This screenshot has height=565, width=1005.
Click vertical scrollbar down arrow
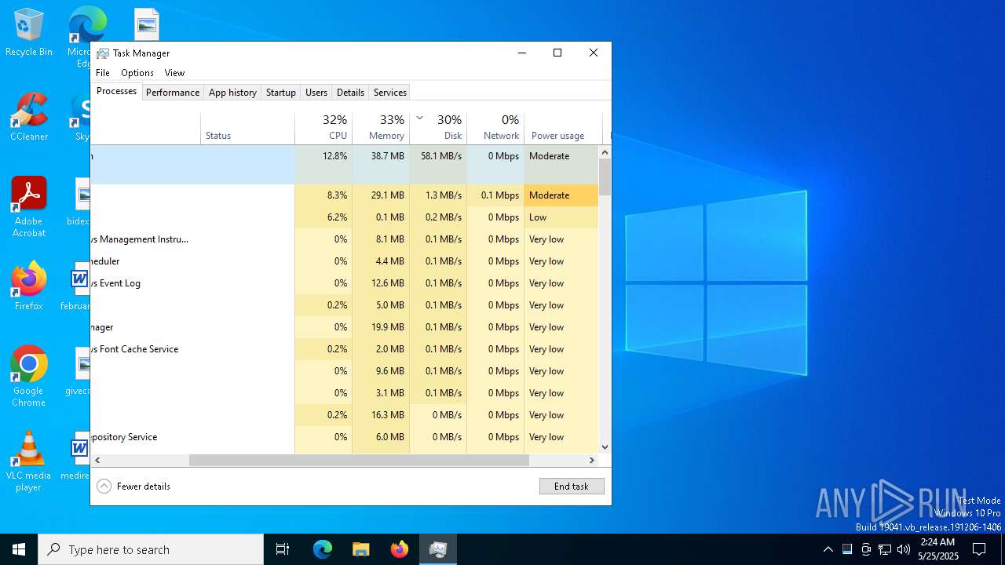[605, 447]
